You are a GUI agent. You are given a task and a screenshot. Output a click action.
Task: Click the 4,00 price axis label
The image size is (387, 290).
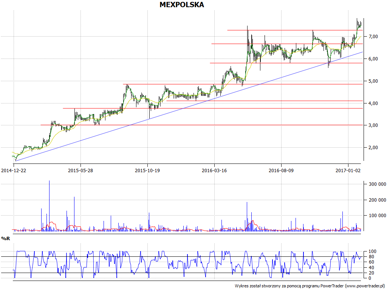373,103
